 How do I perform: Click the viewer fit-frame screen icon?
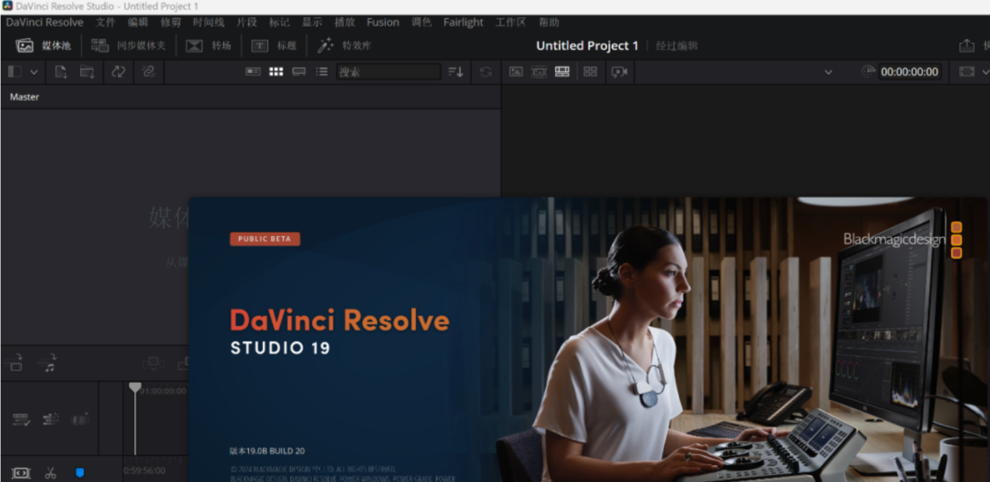pyautogui.click(x=967, y=72)
